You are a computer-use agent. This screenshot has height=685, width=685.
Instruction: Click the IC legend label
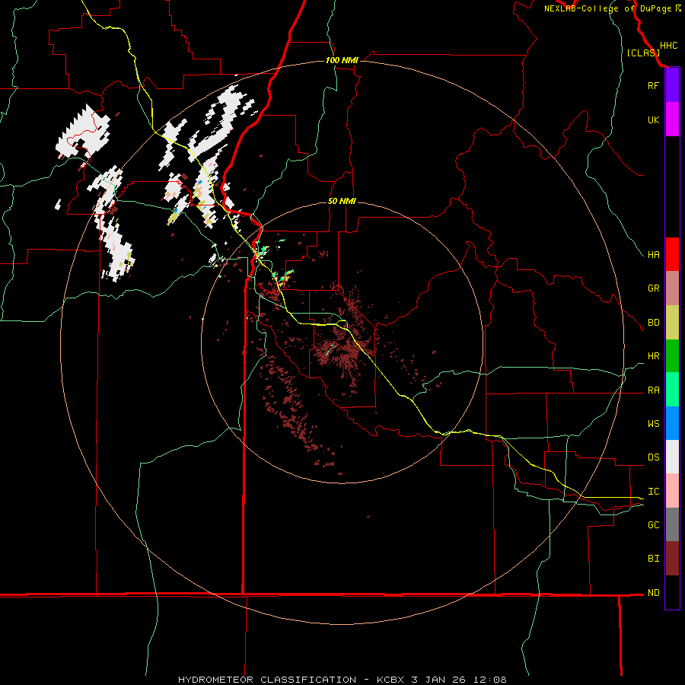(x=653, y=492)
